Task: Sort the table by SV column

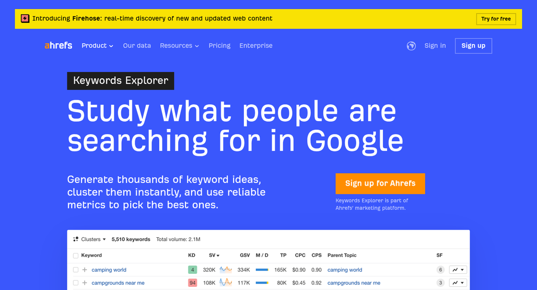Action: [x=214, y=256]
